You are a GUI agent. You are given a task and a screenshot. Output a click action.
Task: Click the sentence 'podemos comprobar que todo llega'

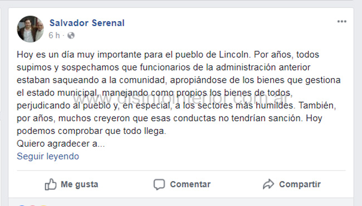pos(91,131)
